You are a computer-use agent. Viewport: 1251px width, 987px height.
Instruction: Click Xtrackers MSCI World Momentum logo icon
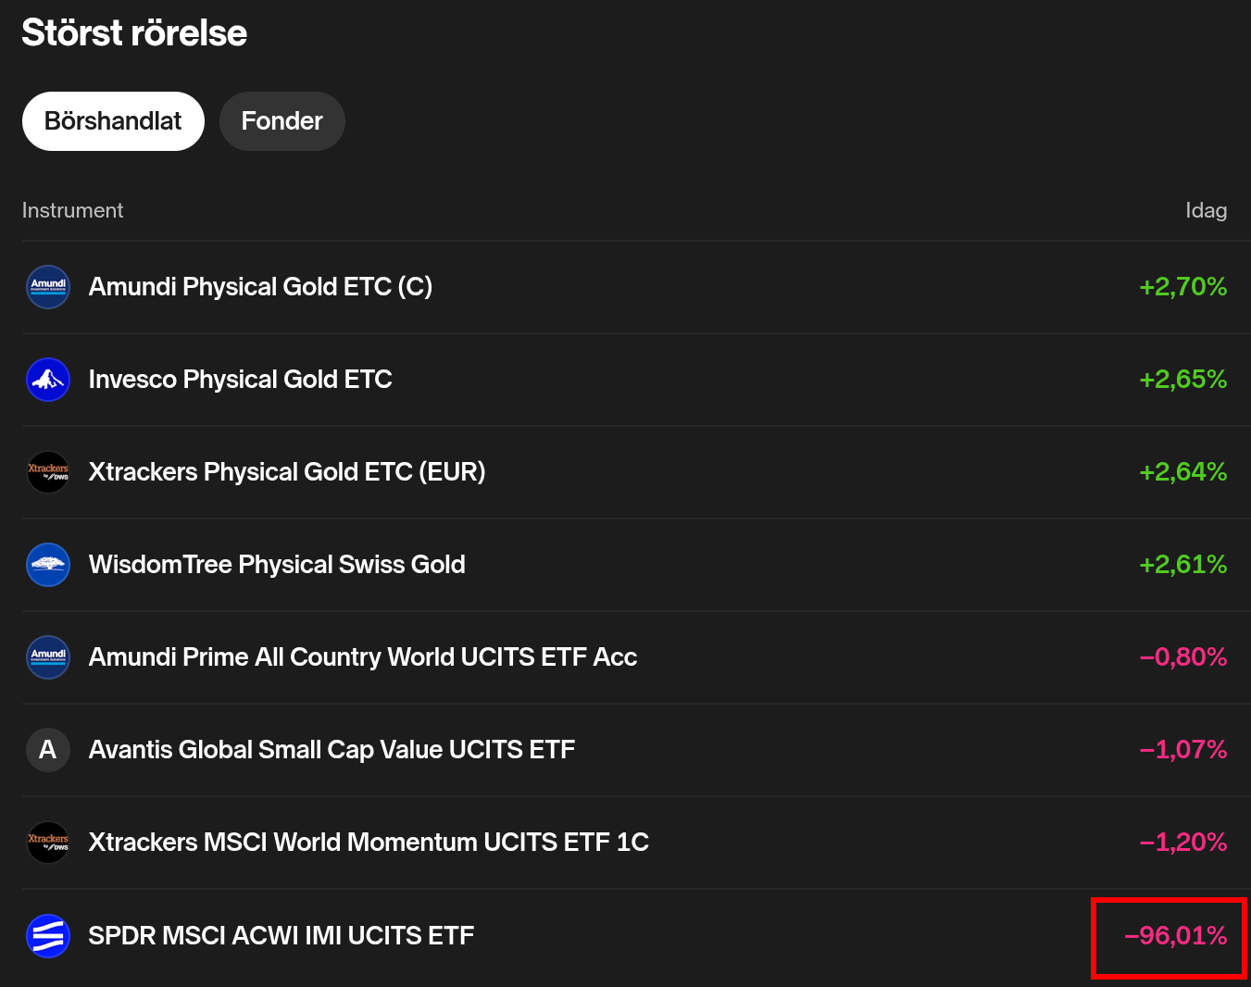[48, 843]
